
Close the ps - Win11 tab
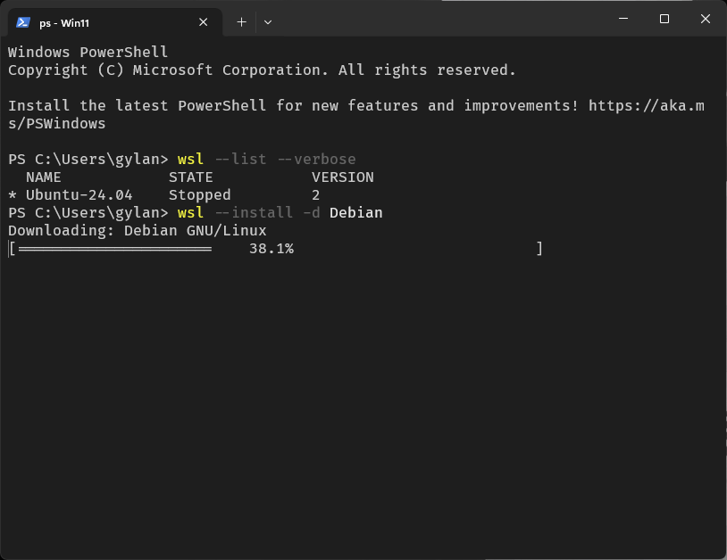pyautogui.click(x=205, y=22)
